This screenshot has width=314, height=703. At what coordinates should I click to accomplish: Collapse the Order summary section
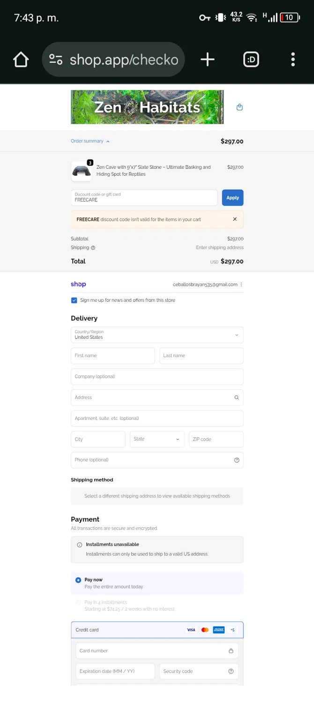tap(90, 141)
